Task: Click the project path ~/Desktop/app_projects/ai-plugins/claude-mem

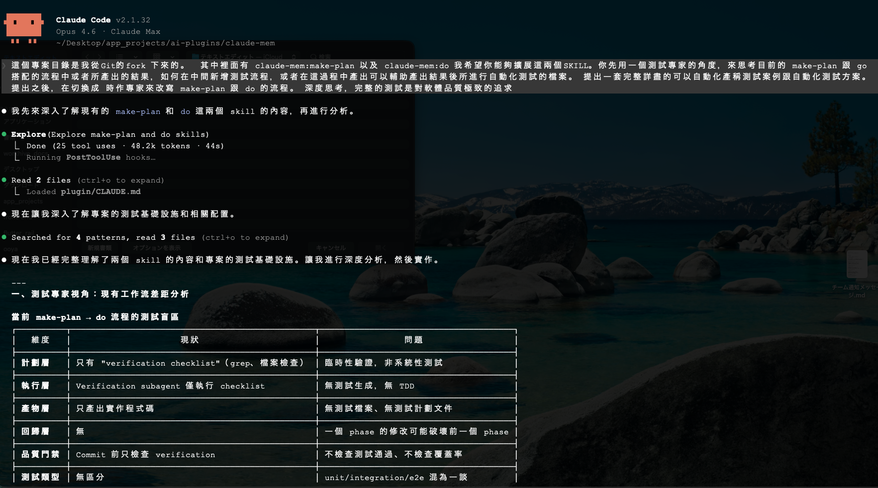Action: pos(165,43)
